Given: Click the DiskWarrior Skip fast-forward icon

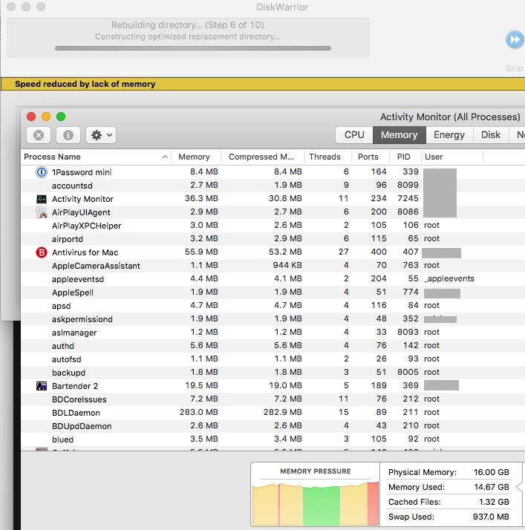Looking at the screenshot, I should tap(515, 39).
